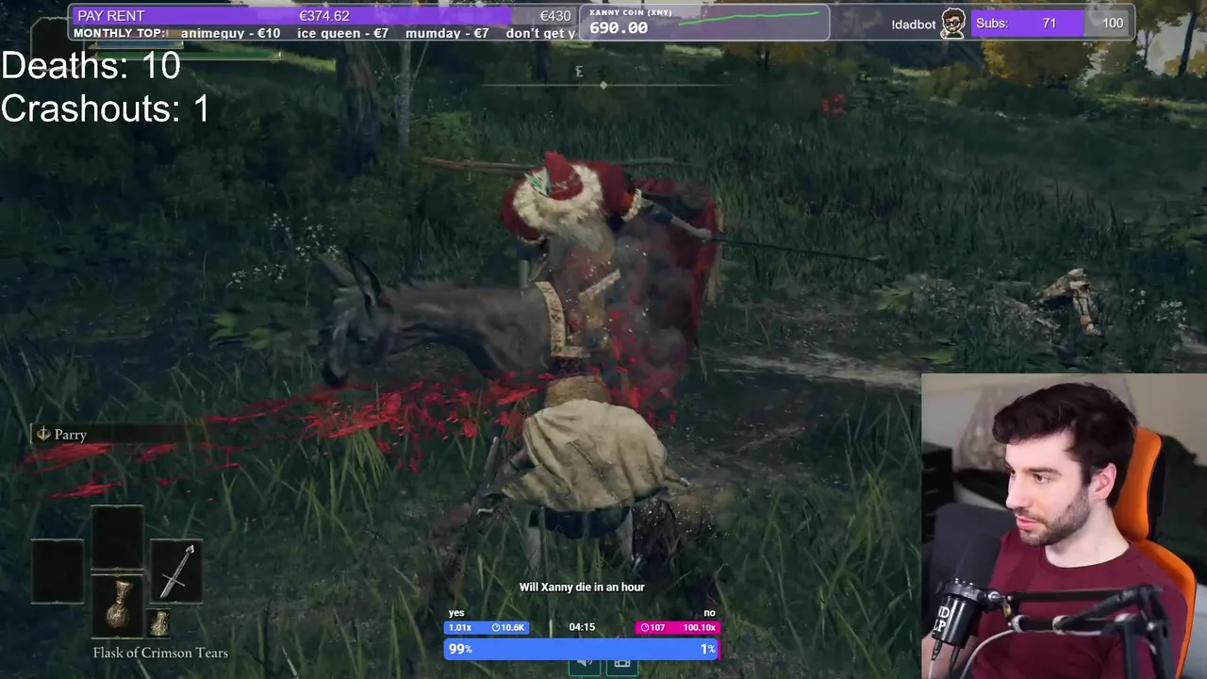Click the film icon under the prediction bar

[621, 662]
